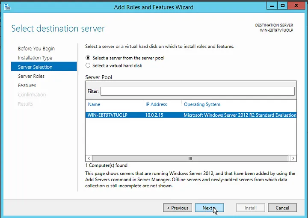Image resolution: width=308 pixels, height=218 pixels.
Task: Go to the Features step
Action: coord(27,85)
